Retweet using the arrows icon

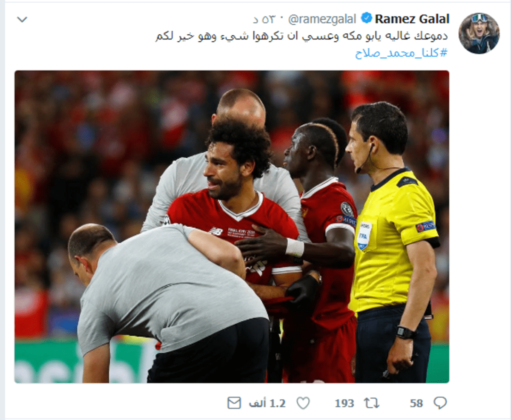371,403
